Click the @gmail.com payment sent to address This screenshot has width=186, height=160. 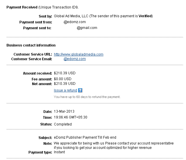point(87,28)
